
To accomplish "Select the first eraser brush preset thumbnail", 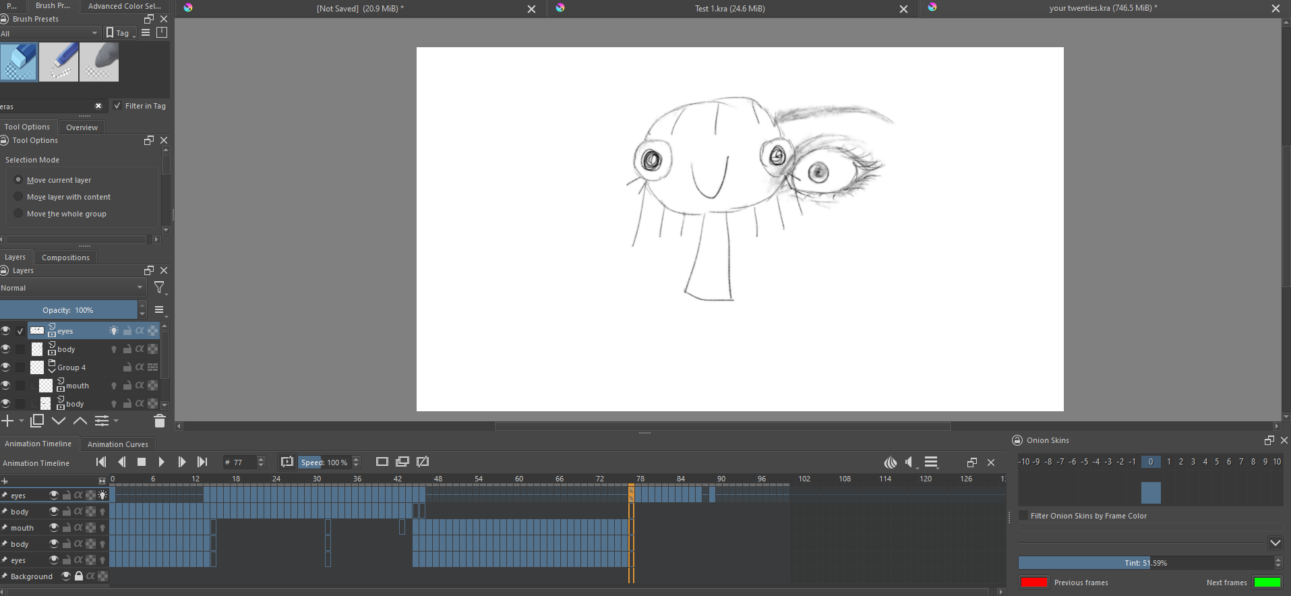I will click(x=19, y=62).
